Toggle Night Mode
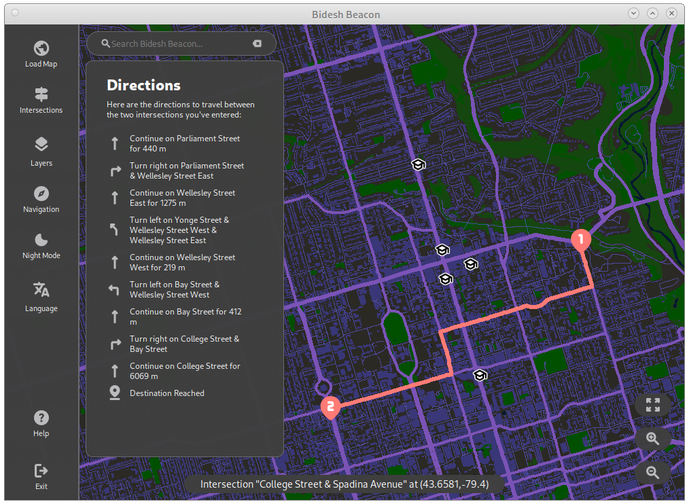Screen dimensions: 689x504 coord(41,245)
